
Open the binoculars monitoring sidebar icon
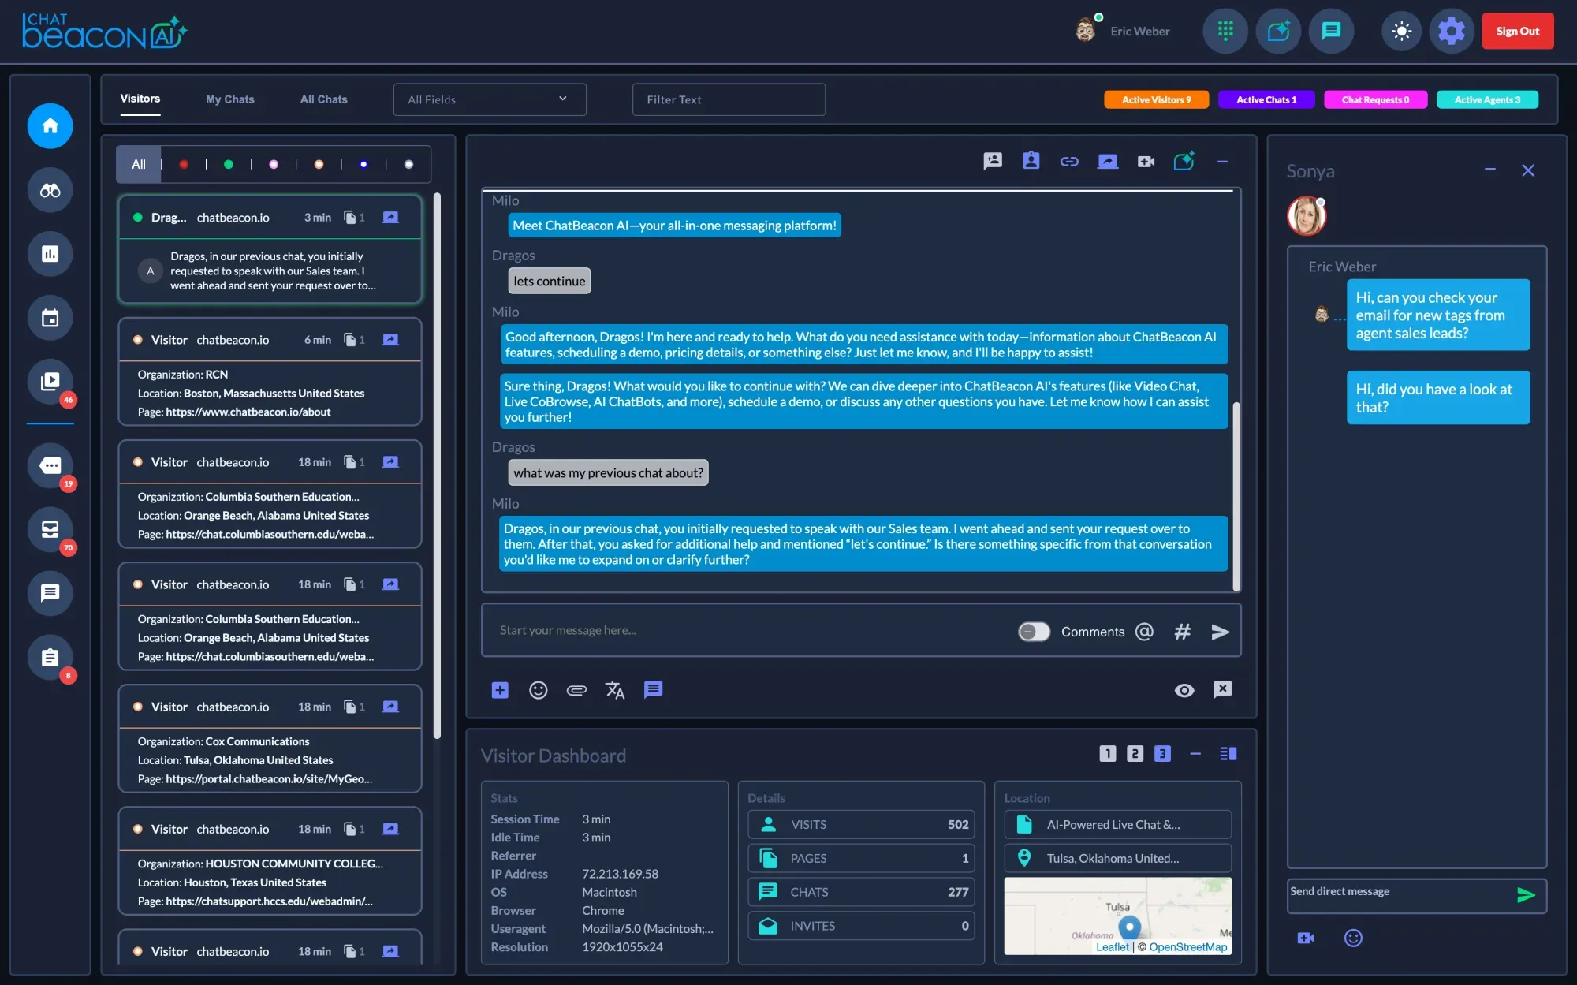(x=50, y=190)
